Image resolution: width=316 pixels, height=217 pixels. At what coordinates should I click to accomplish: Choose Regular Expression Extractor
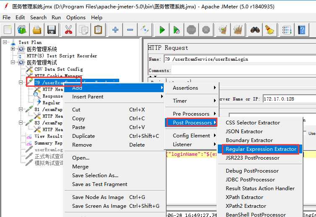click(260, 149)
